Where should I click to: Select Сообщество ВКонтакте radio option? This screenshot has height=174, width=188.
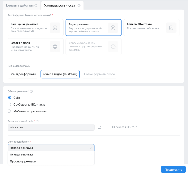pyautogui.click(x=9, y=104)
